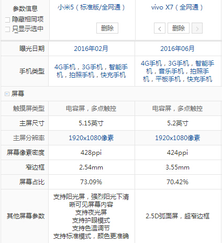Open 小米5's 1920x1080像素 resolution link
The width and height of the screenshot is (222, 243).
(91, 138)
